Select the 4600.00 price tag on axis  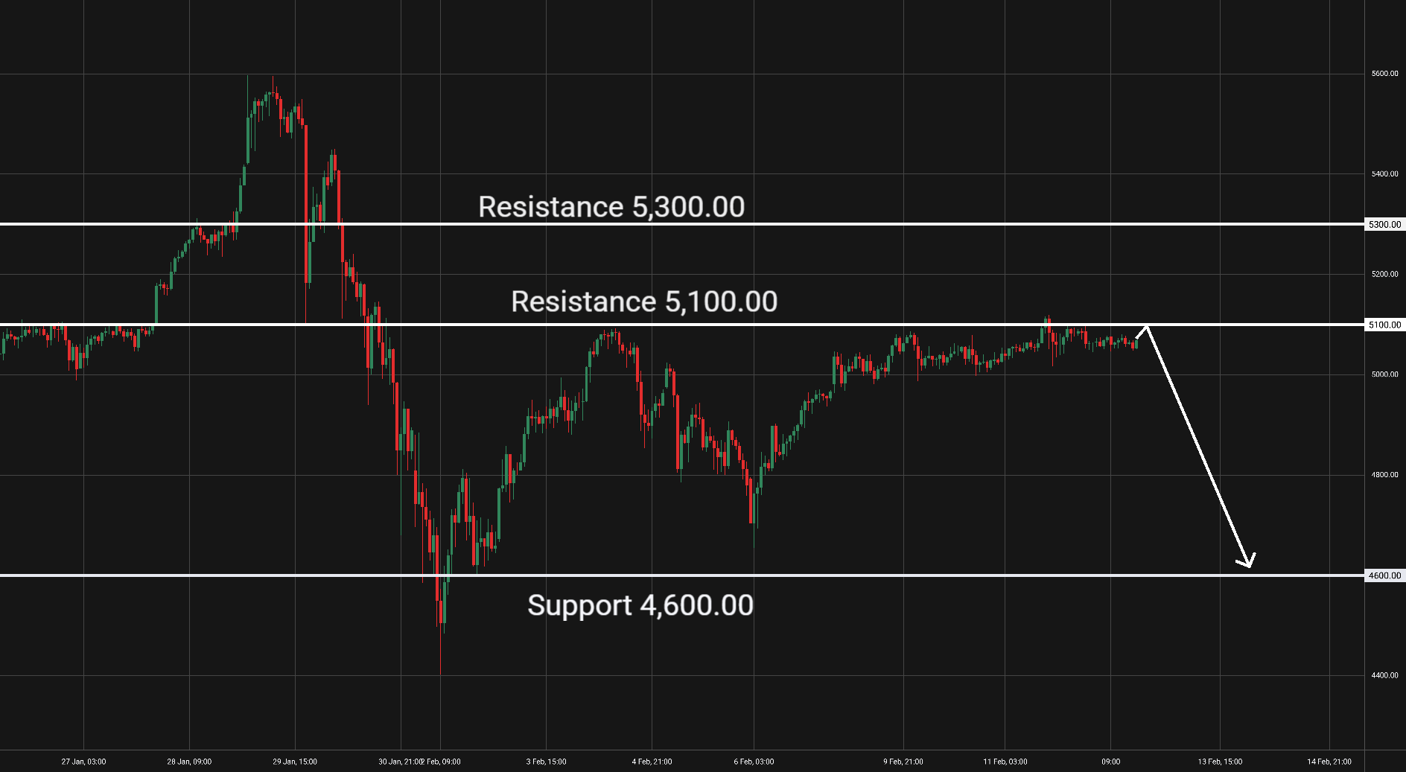[1385, 575]
